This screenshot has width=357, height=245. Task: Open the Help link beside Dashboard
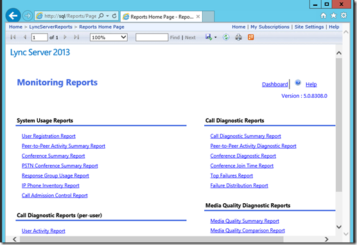click(311, 84)
